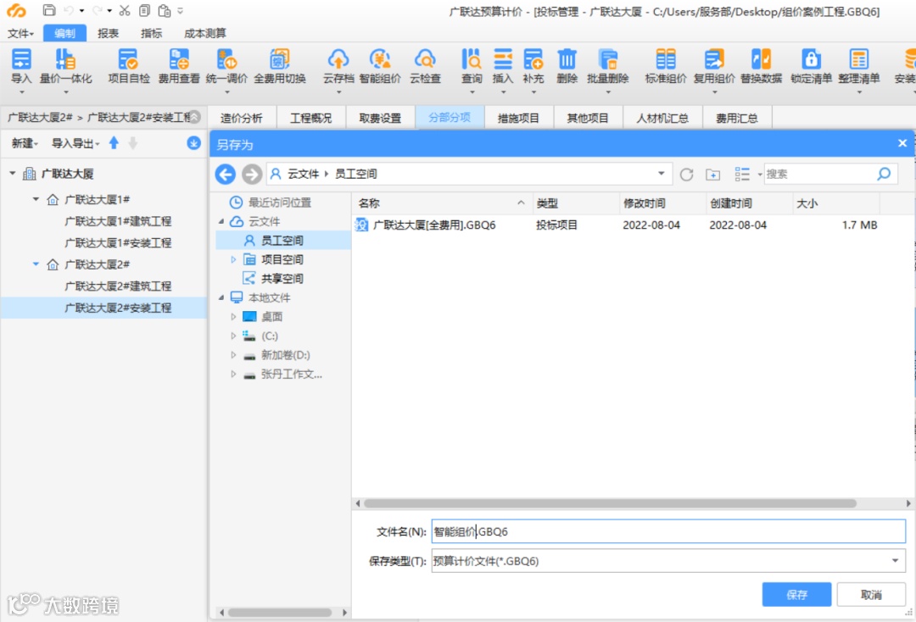
Task: Create new folder in dialog
Action: [x=712, y=174]
